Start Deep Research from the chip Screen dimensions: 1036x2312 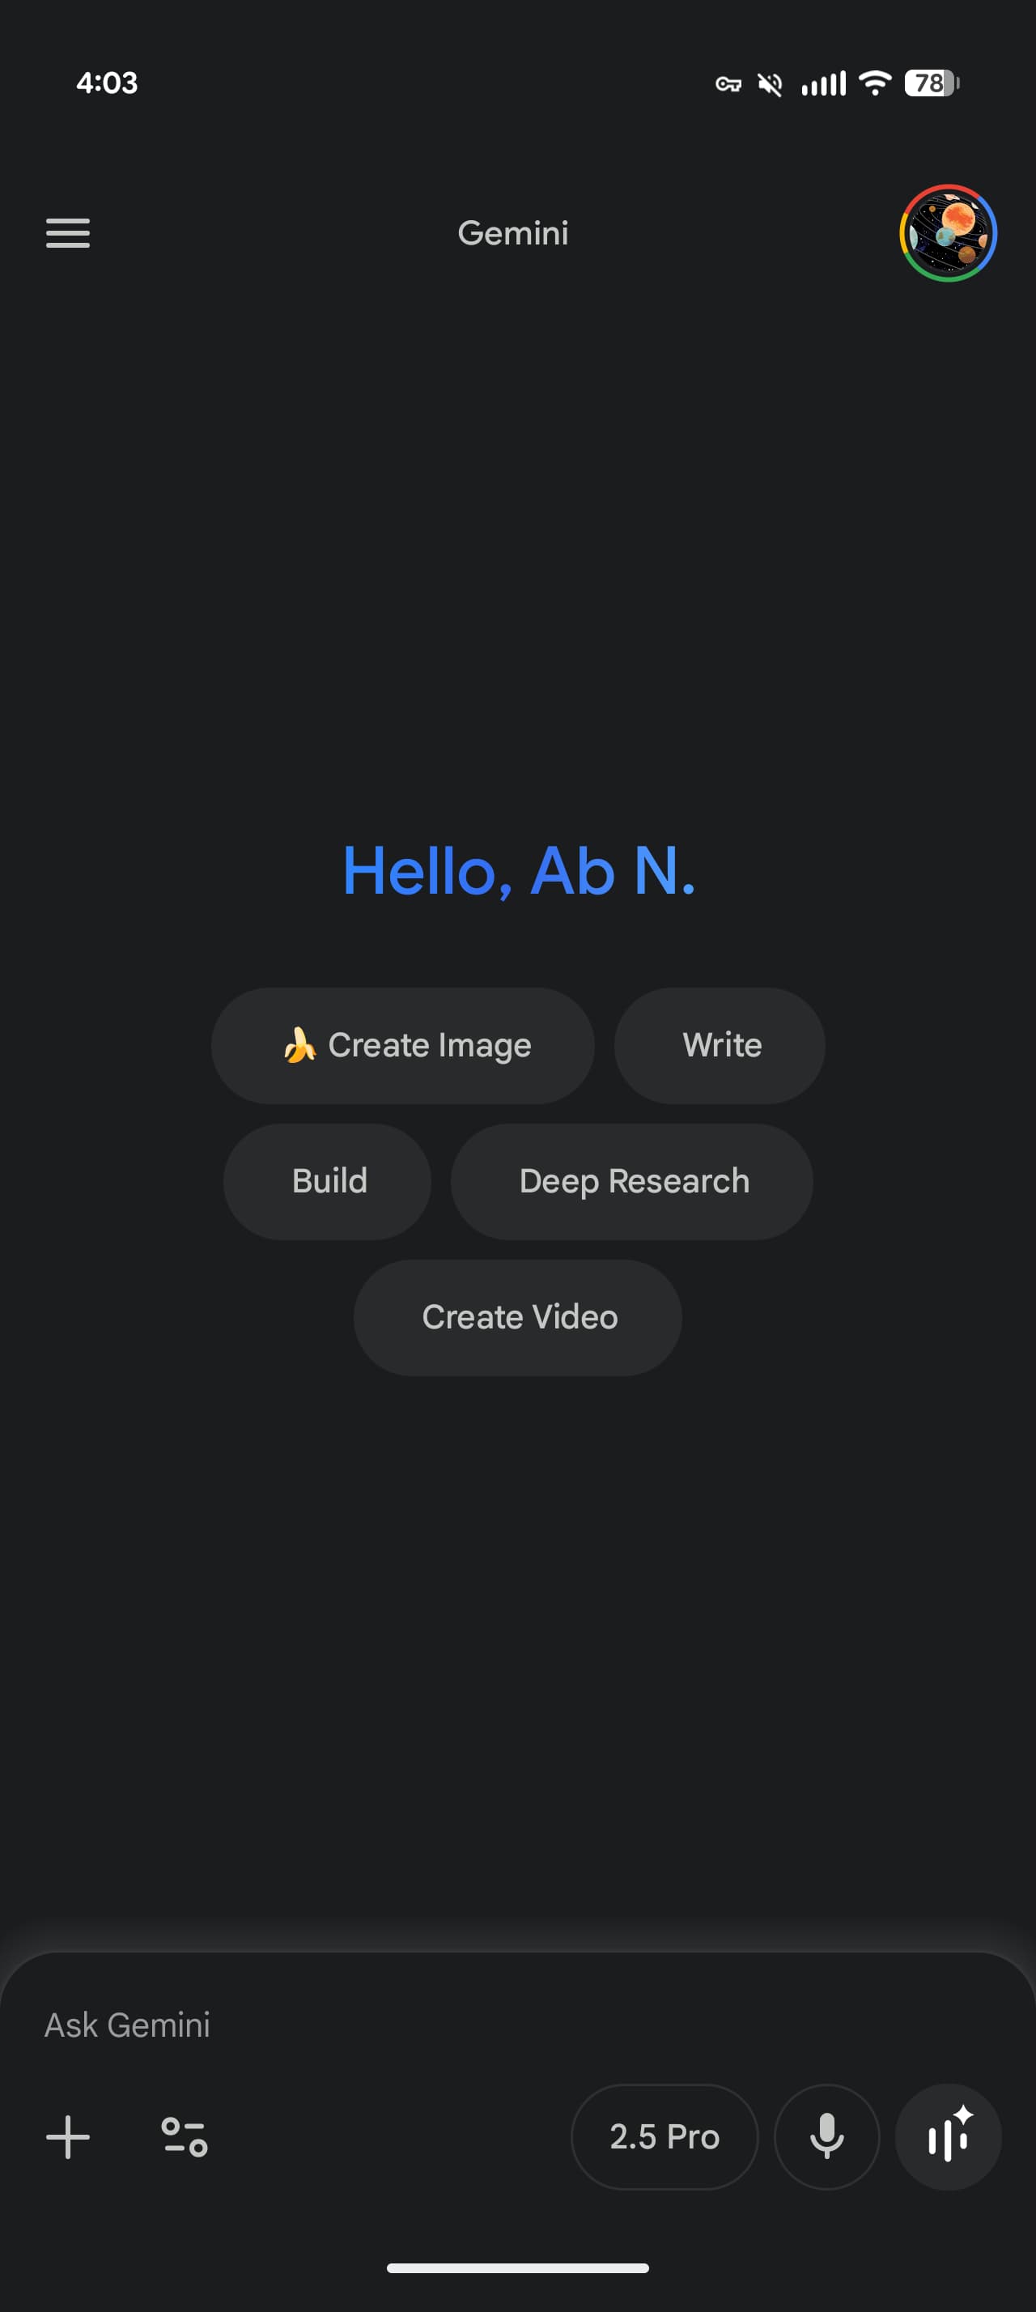point(632,1182)
